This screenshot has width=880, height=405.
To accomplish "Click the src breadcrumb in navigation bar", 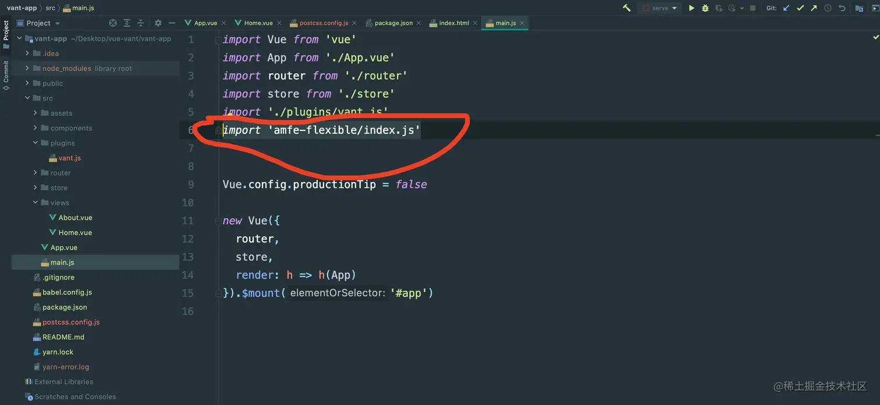I will [51, 8].
